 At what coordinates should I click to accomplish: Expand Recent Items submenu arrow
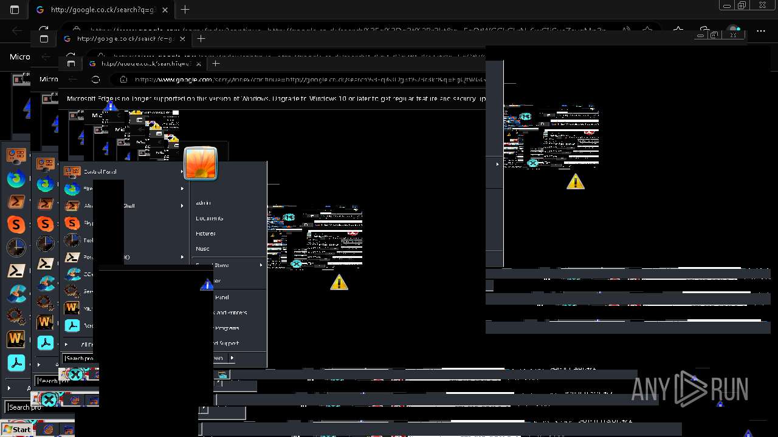point(261,265)
